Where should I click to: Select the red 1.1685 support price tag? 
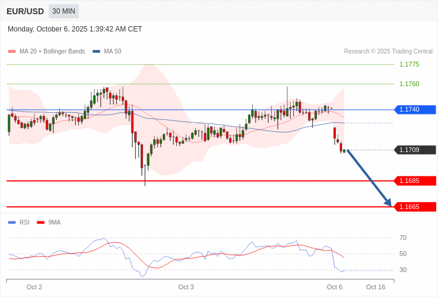[415, 181]
